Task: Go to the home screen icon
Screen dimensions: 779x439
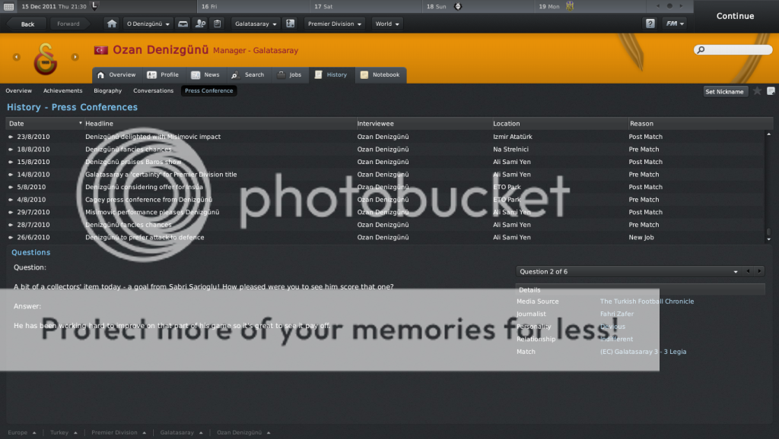Action: click(112, 24)
